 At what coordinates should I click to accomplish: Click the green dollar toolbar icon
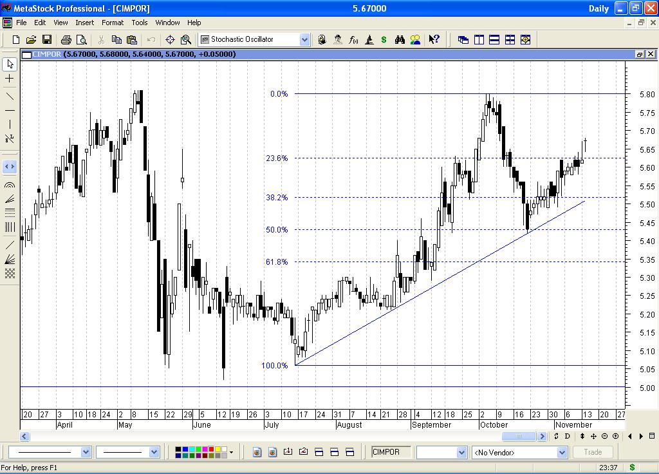point(384,39)
